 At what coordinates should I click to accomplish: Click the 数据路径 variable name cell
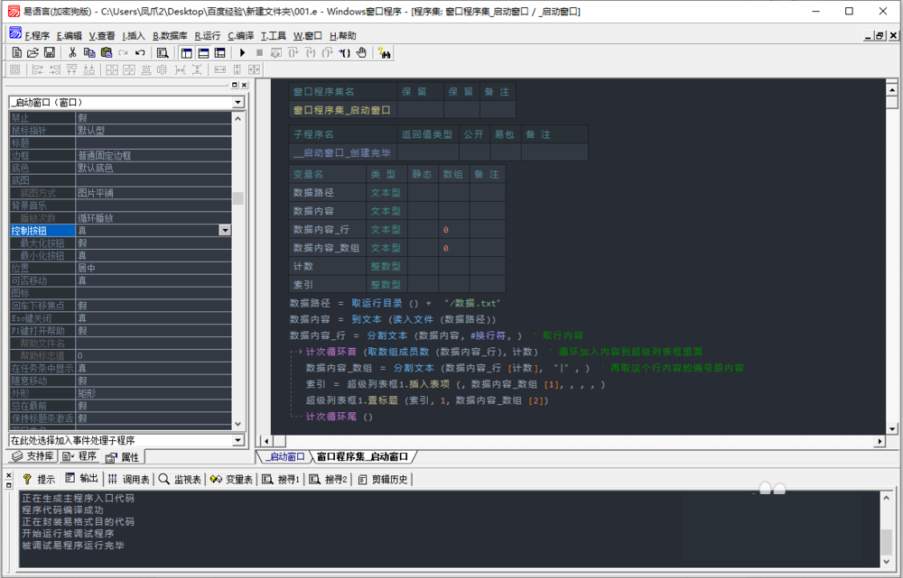[x=327, y=193]
